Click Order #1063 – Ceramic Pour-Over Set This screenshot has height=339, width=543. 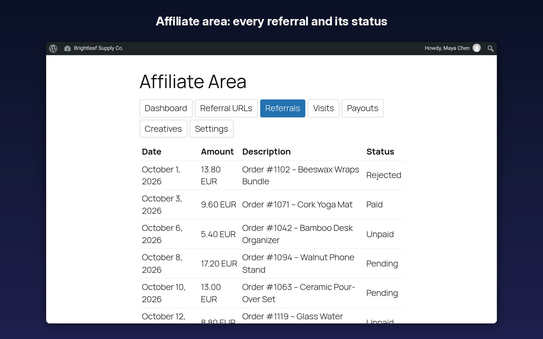pos(299,293)
